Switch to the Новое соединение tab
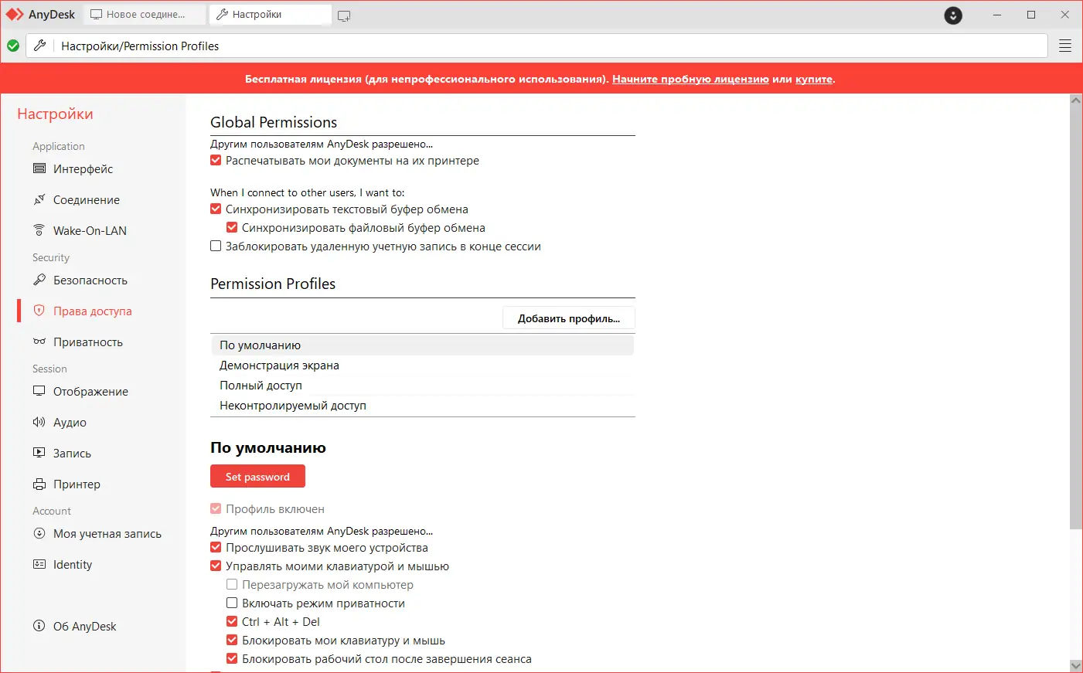1083x673 pixels. pos(145,15)
